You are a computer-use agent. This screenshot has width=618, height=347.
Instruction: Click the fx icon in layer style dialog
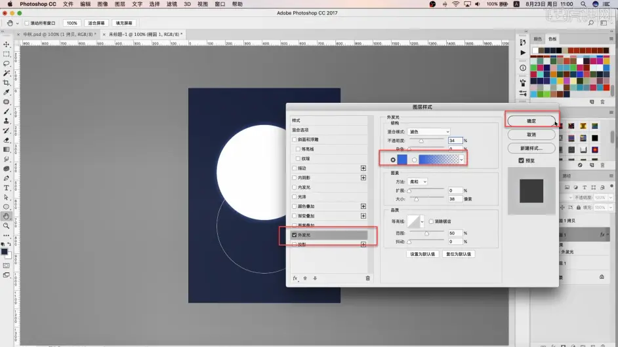[x=295, y=278]
